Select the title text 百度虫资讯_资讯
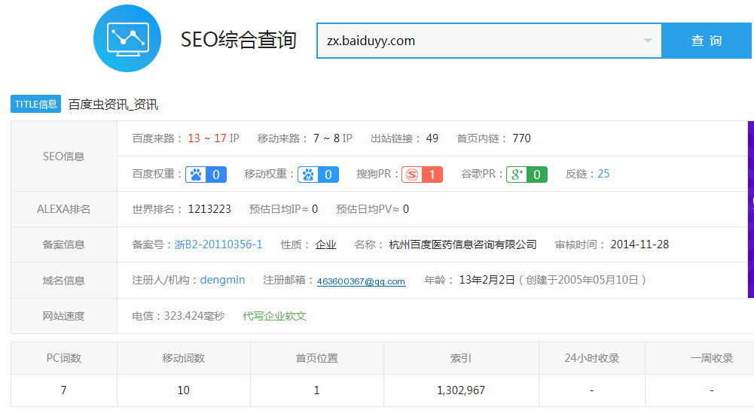The height and width of the screenshot is (413, 754). (x=113, y=105)
